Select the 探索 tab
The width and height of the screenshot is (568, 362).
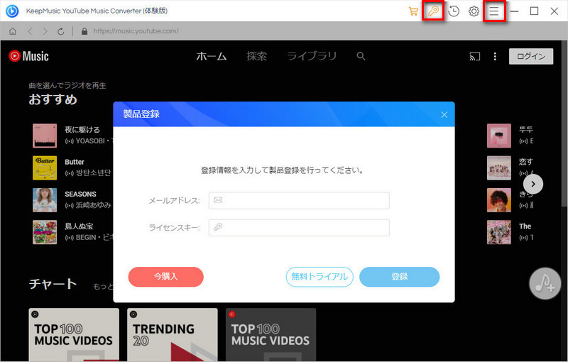click(x=257, y=56)
